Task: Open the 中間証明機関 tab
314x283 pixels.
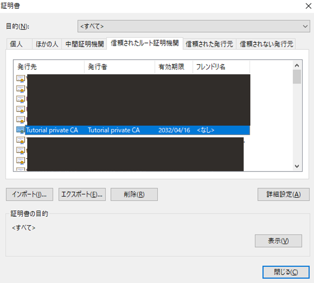Action: (x=84, y=44)
